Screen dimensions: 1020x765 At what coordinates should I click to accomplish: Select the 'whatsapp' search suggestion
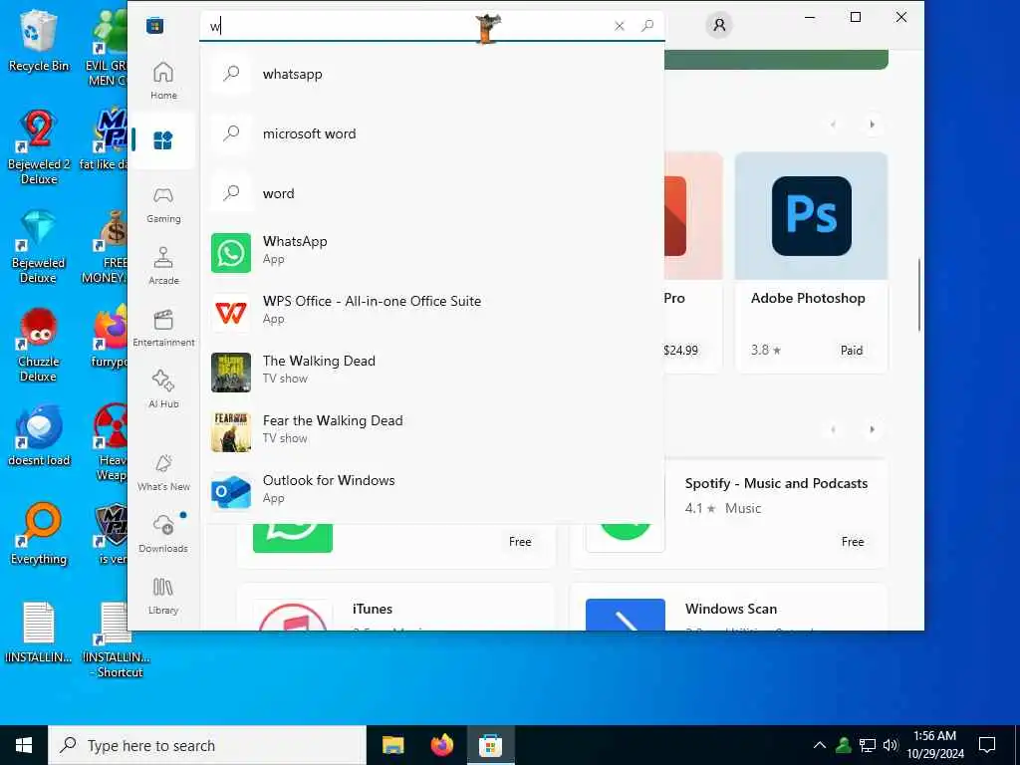click(432, 74)
